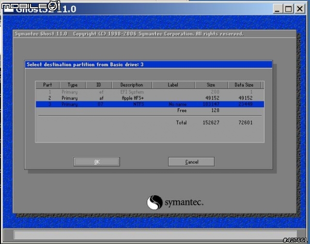This screenshot has height=244, width=310.
Task: Click the Size column header
Action: pos(211,85)
